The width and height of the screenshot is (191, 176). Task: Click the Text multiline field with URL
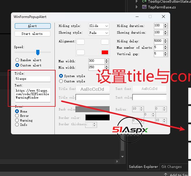click(x=33, y=95)
